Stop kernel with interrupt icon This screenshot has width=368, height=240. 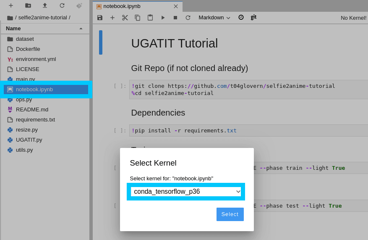tap(175, 18)
